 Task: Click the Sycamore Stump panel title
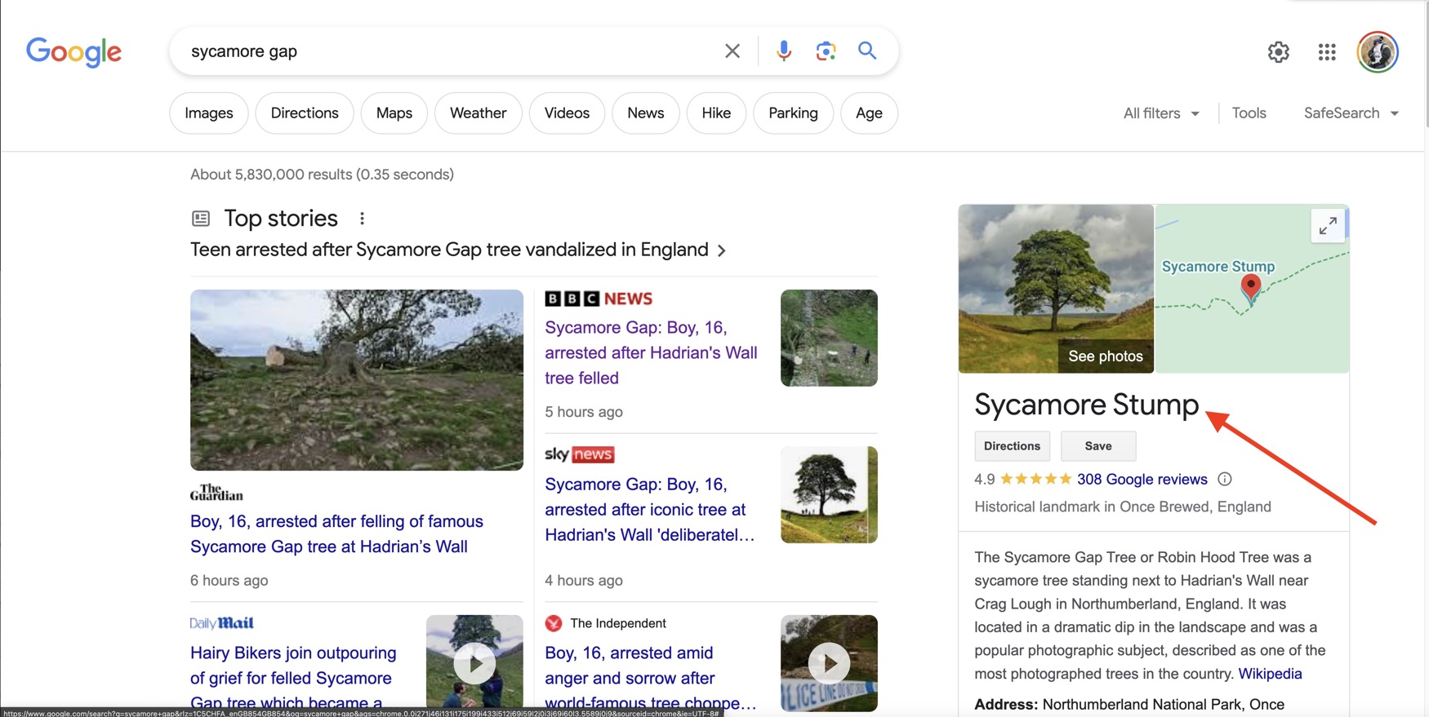point(1086,405)
